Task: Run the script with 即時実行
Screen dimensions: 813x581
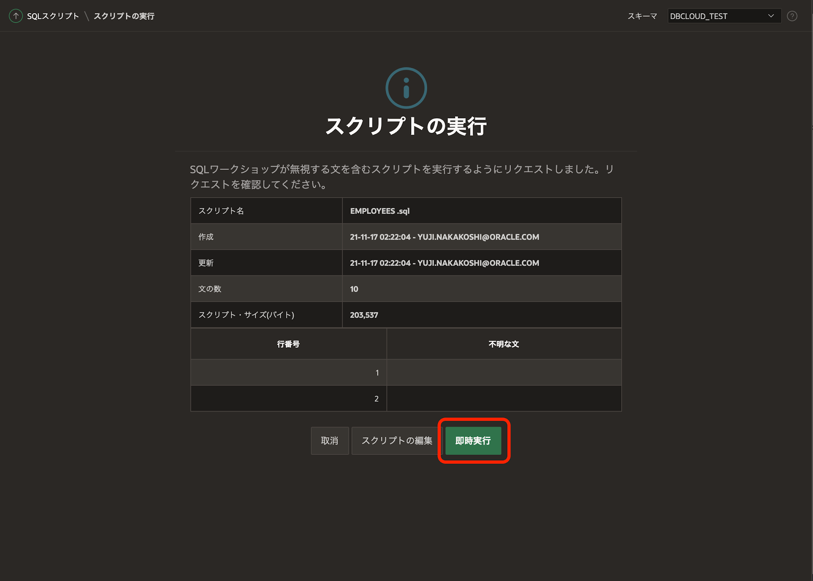Action: click(x=473, y=441)
